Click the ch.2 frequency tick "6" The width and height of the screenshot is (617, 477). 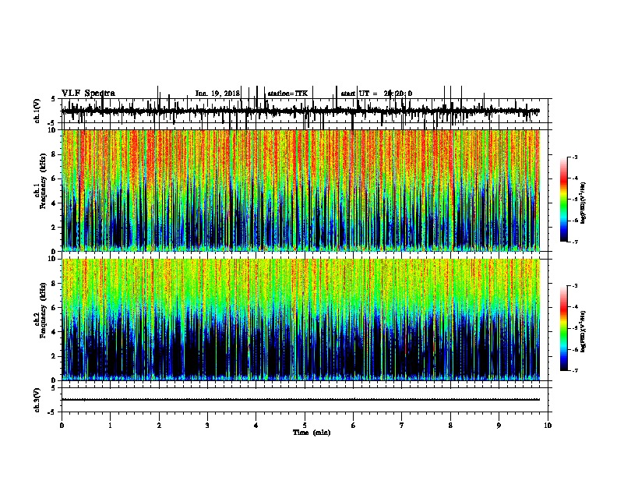pyautogui.click(x=54, y=308)
